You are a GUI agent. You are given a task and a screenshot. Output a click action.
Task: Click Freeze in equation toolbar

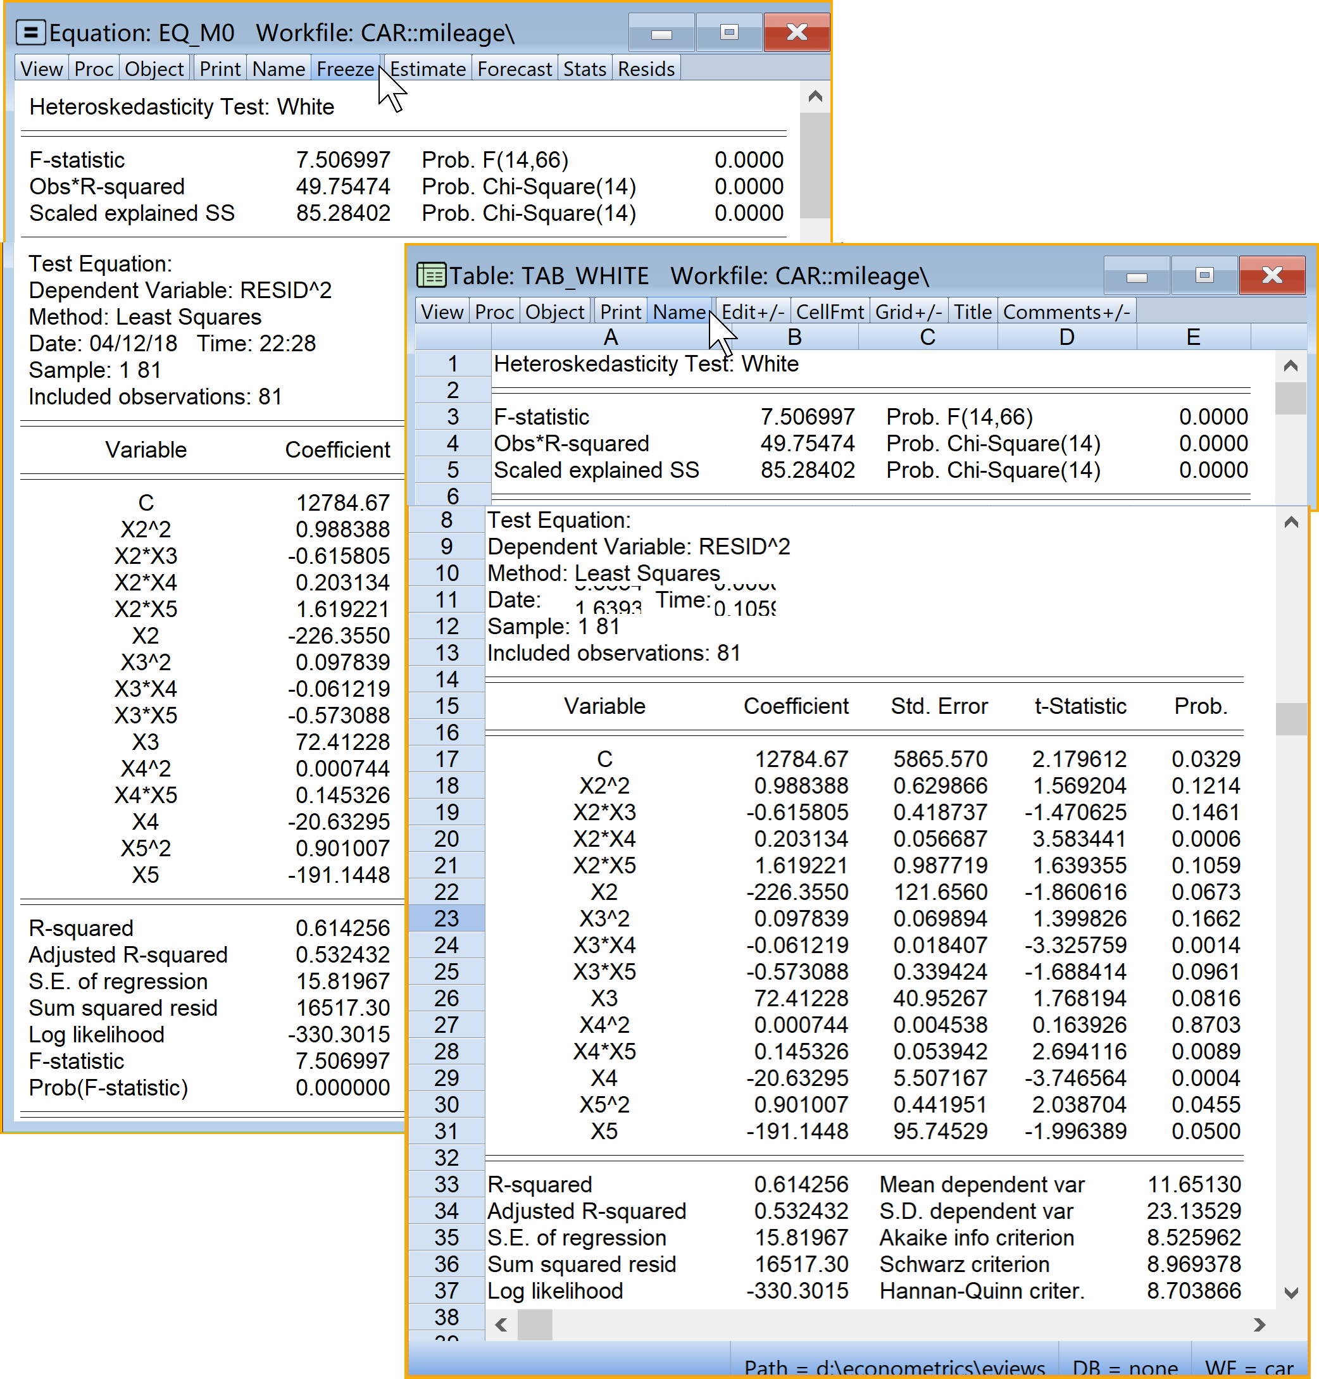point(345,69)
